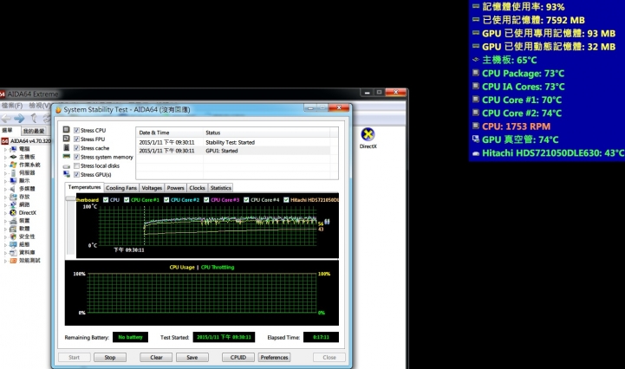
Task: Click the flame icon in the System Stability Test title bar
Action: (x=58, y=110)
